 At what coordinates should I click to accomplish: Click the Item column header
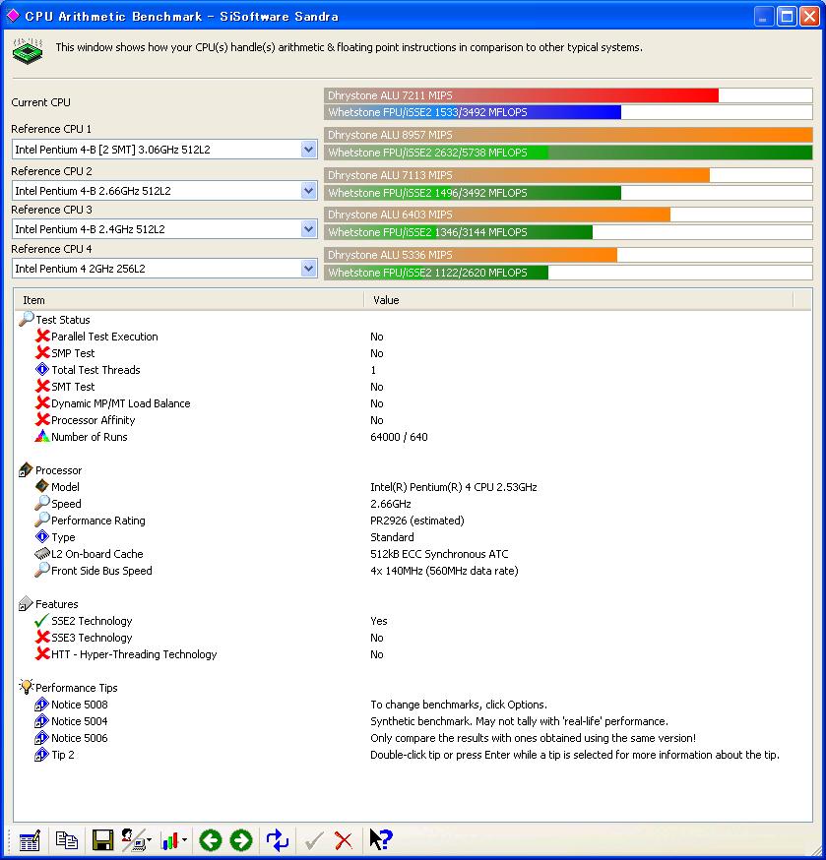(189, 300)
